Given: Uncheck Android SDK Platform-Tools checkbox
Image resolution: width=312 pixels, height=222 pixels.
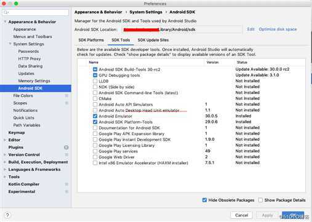Looking at the screenshot, I should point(95,122).
